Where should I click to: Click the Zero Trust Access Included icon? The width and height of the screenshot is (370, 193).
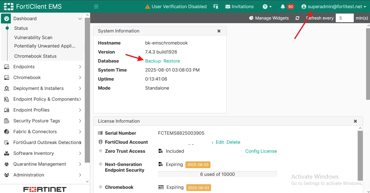coord(161,151)
